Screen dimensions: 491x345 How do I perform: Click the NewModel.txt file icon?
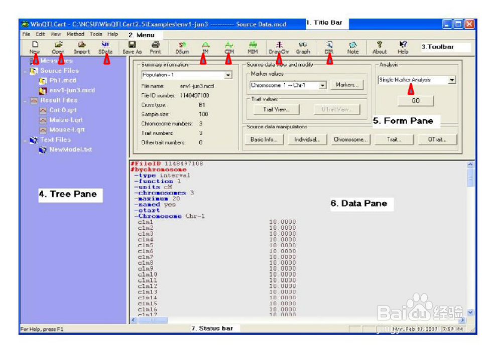43,150
